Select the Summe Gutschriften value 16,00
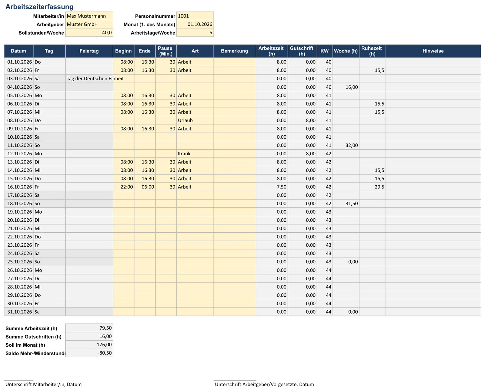 [x=89, y=336]
